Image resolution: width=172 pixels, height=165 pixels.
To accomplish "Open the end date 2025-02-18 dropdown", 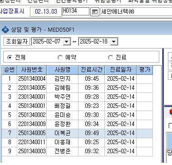I will click(x=114, y=41).
